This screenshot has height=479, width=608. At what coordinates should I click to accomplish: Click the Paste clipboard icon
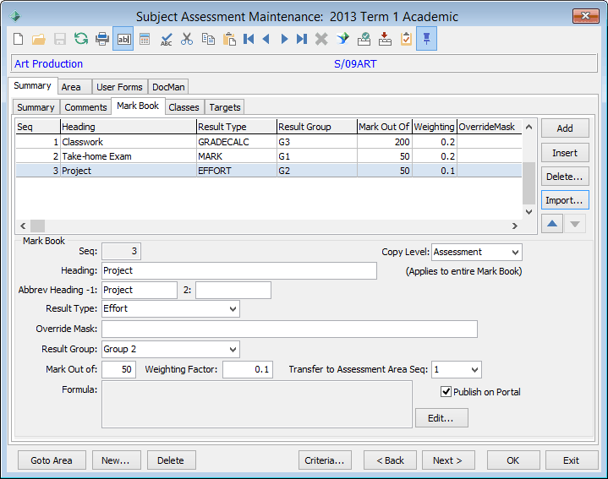(229, 39)
